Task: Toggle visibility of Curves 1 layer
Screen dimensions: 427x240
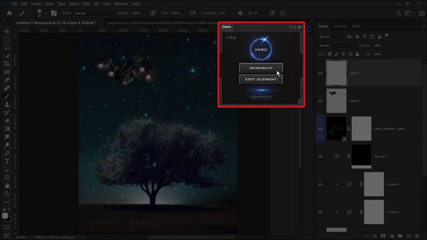Action: (321, 212)
